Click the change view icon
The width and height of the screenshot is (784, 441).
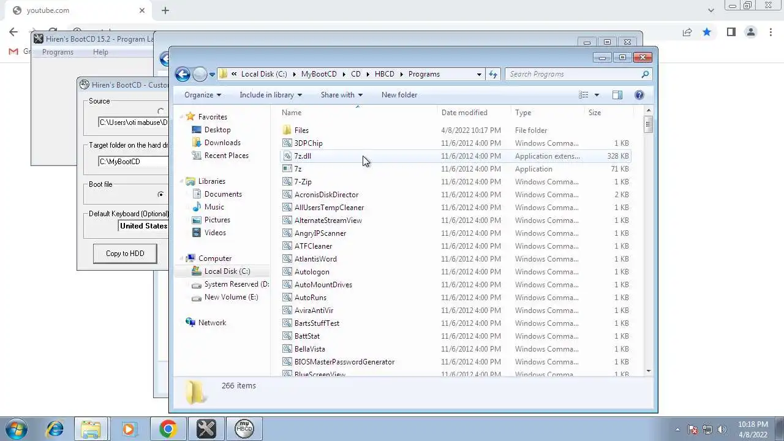pyautogui.click(x=584, y=95)
